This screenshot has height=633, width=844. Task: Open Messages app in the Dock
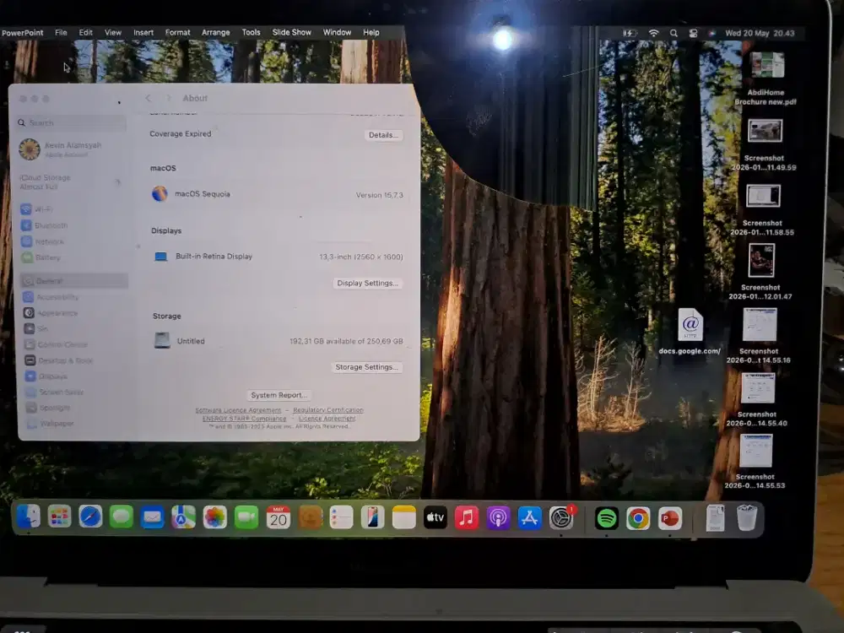(x=122, y=517)
